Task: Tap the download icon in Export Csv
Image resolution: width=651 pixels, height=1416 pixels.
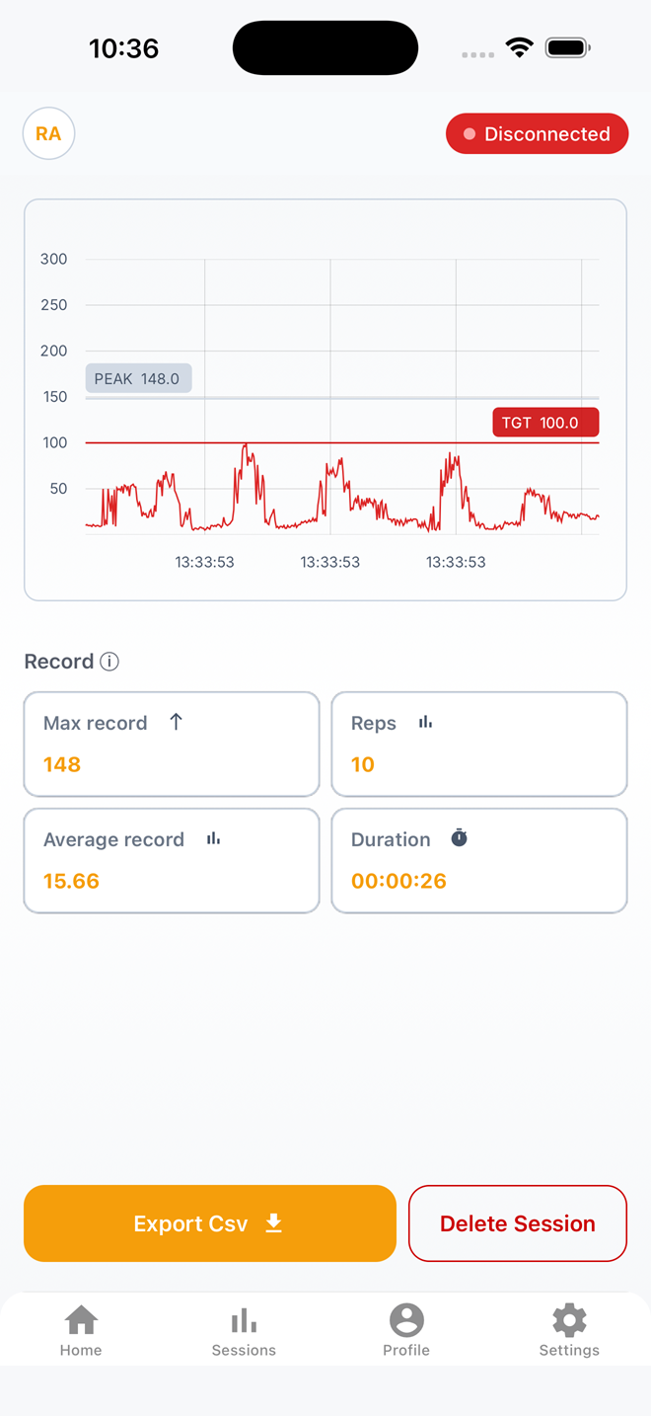Action: coord(274,1223)
